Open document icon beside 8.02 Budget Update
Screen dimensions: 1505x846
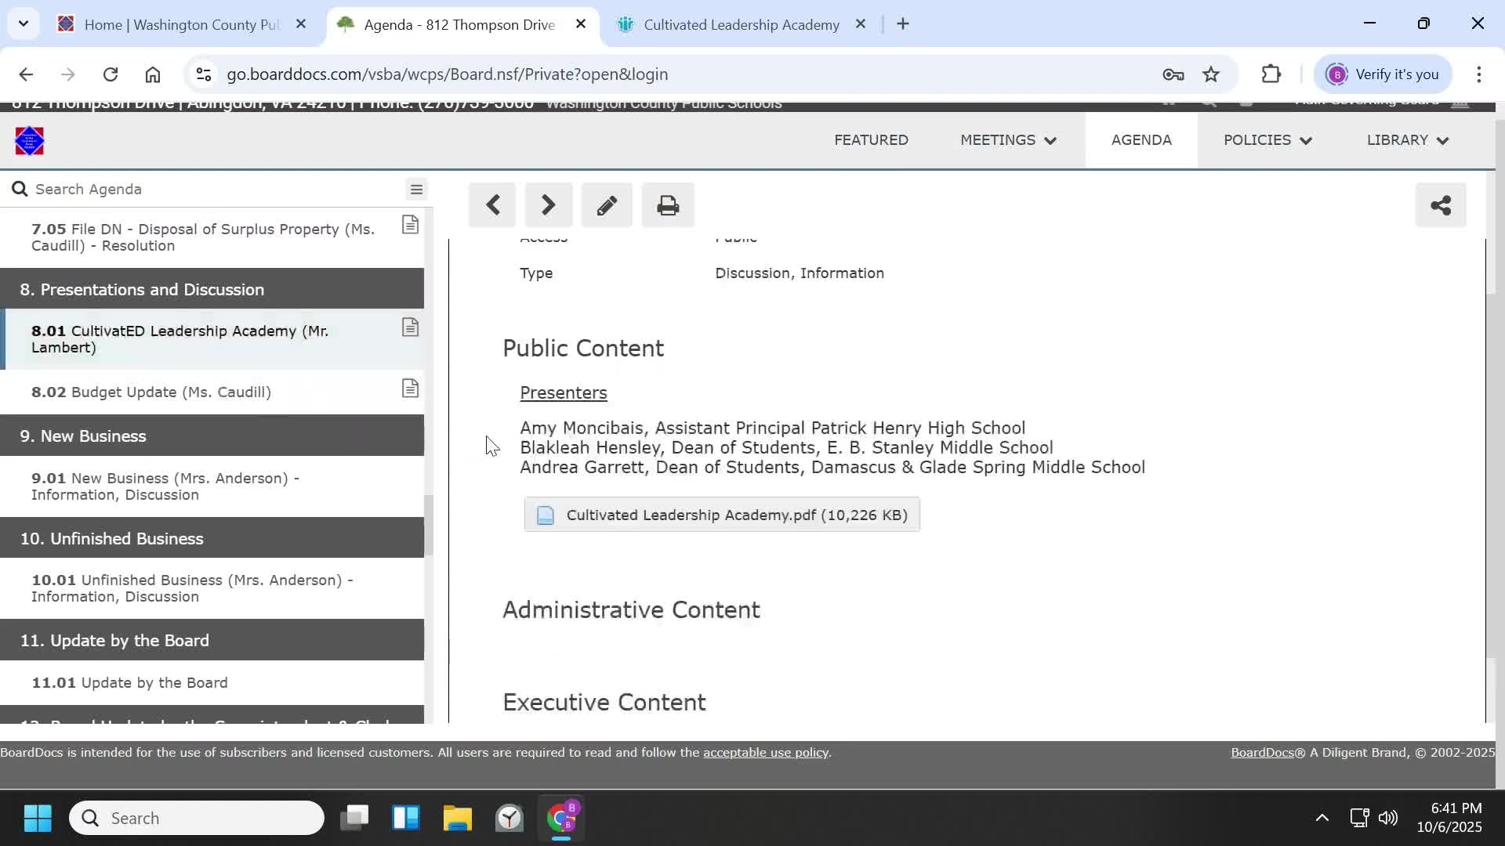coord(410,389)
